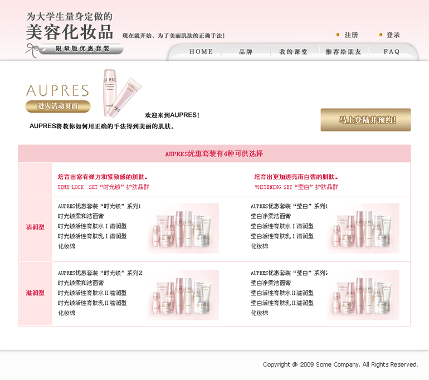The height and width of the screenshot is (380, 429).
Task: Click the 培育出更加透亮而白皙的肌肤 heading
Action: pyautogui.click(x=296, y=177)
